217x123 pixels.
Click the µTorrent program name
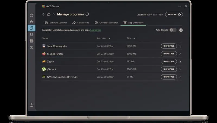point(52,69)
